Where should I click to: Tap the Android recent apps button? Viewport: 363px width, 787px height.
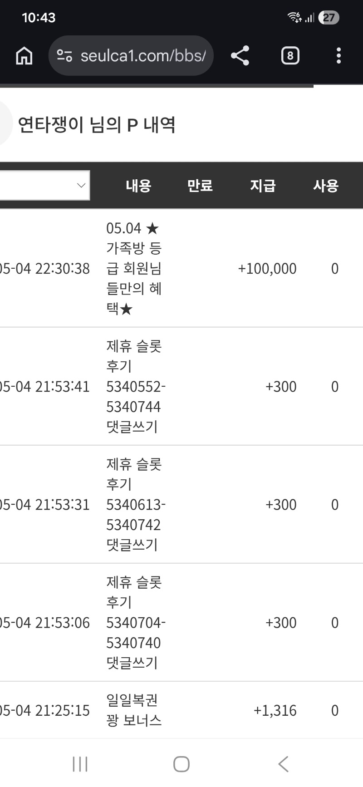(x=80, y=764)
